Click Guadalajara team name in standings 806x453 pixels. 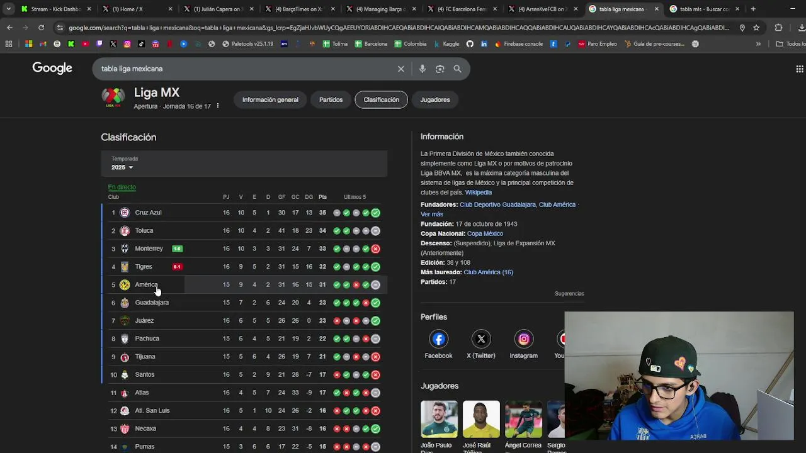pos(152,303)
